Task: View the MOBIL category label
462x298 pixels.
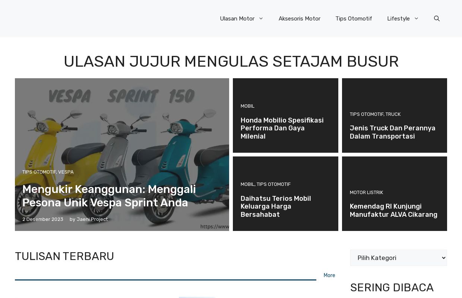Action: (x=247, y=106)
